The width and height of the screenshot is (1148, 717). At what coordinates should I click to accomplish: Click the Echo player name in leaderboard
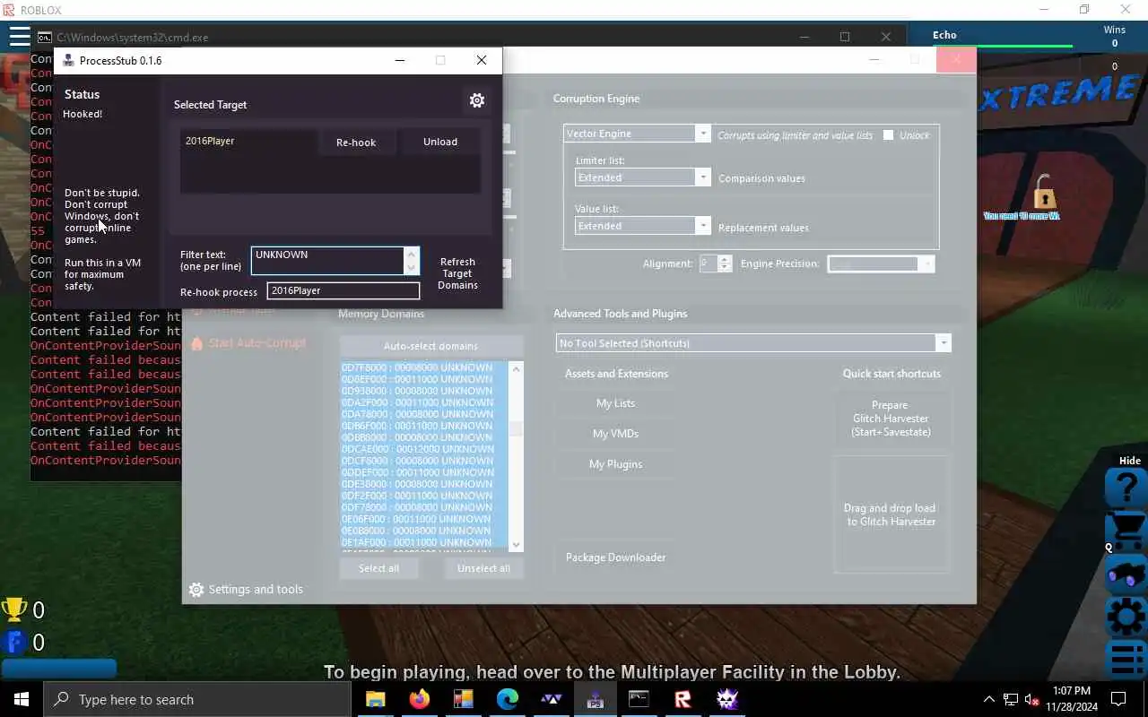[x=944, y=35]
